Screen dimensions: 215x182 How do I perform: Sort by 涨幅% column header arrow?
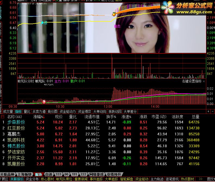[x=44, y=117]
